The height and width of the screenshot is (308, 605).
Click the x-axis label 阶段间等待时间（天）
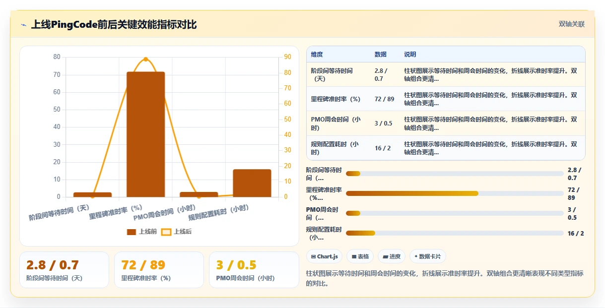coord(59,212)
